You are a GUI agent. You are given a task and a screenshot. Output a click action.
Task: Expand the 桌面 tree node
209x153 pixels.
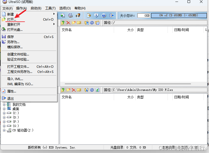click(4, 109)
